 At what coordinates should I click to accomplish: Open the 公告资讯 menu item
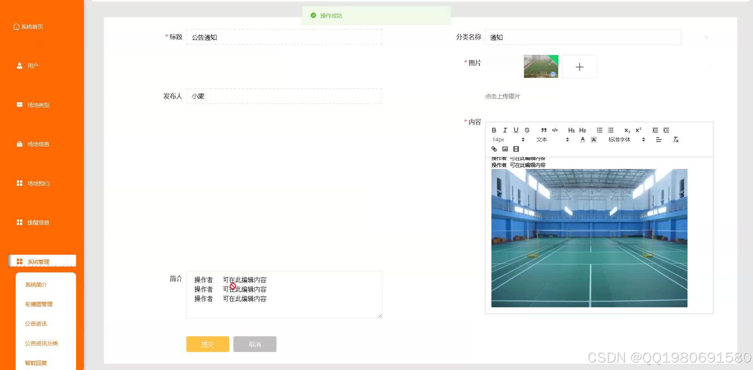pyautogui.click(x=36, y=323)
